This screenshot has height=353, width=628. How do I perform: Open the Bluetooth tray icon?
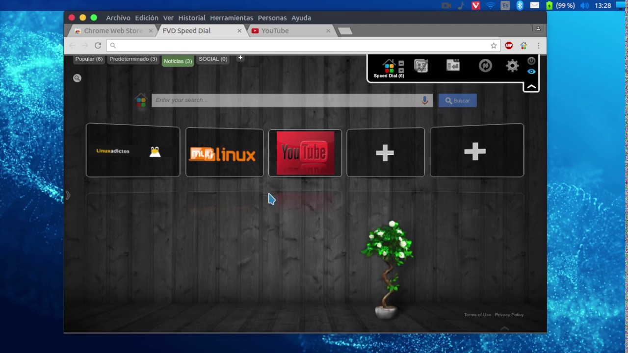pos(520,5)
